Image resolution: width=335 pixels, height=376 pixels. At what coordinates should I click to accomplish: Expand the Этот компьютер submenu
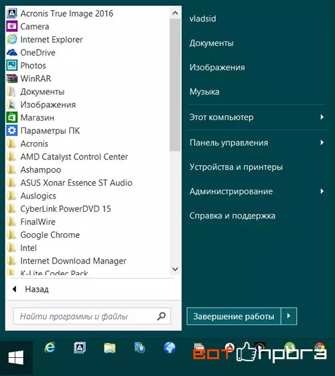click(257, 117)
